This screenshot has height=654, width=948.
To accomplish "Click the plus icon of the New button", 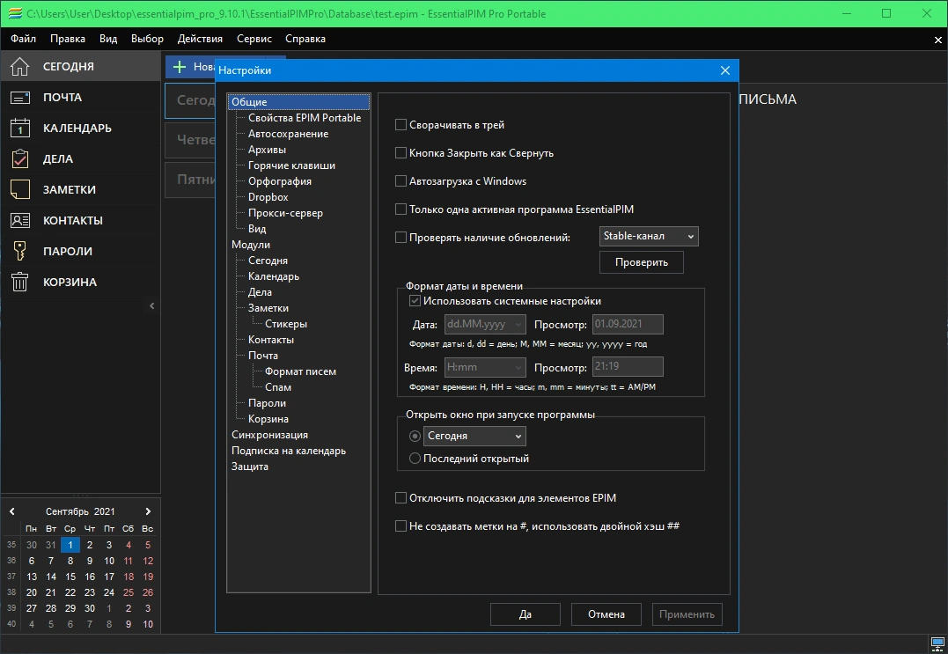I will tap(180, 67).
